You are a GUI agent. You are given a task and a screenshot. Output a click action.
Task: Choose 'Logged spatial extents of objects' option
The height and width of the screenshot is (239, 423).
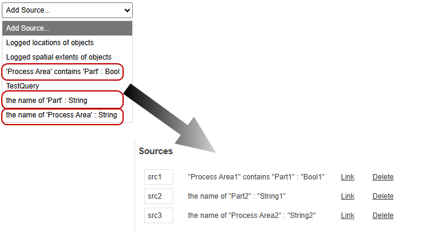click(67, 57)
